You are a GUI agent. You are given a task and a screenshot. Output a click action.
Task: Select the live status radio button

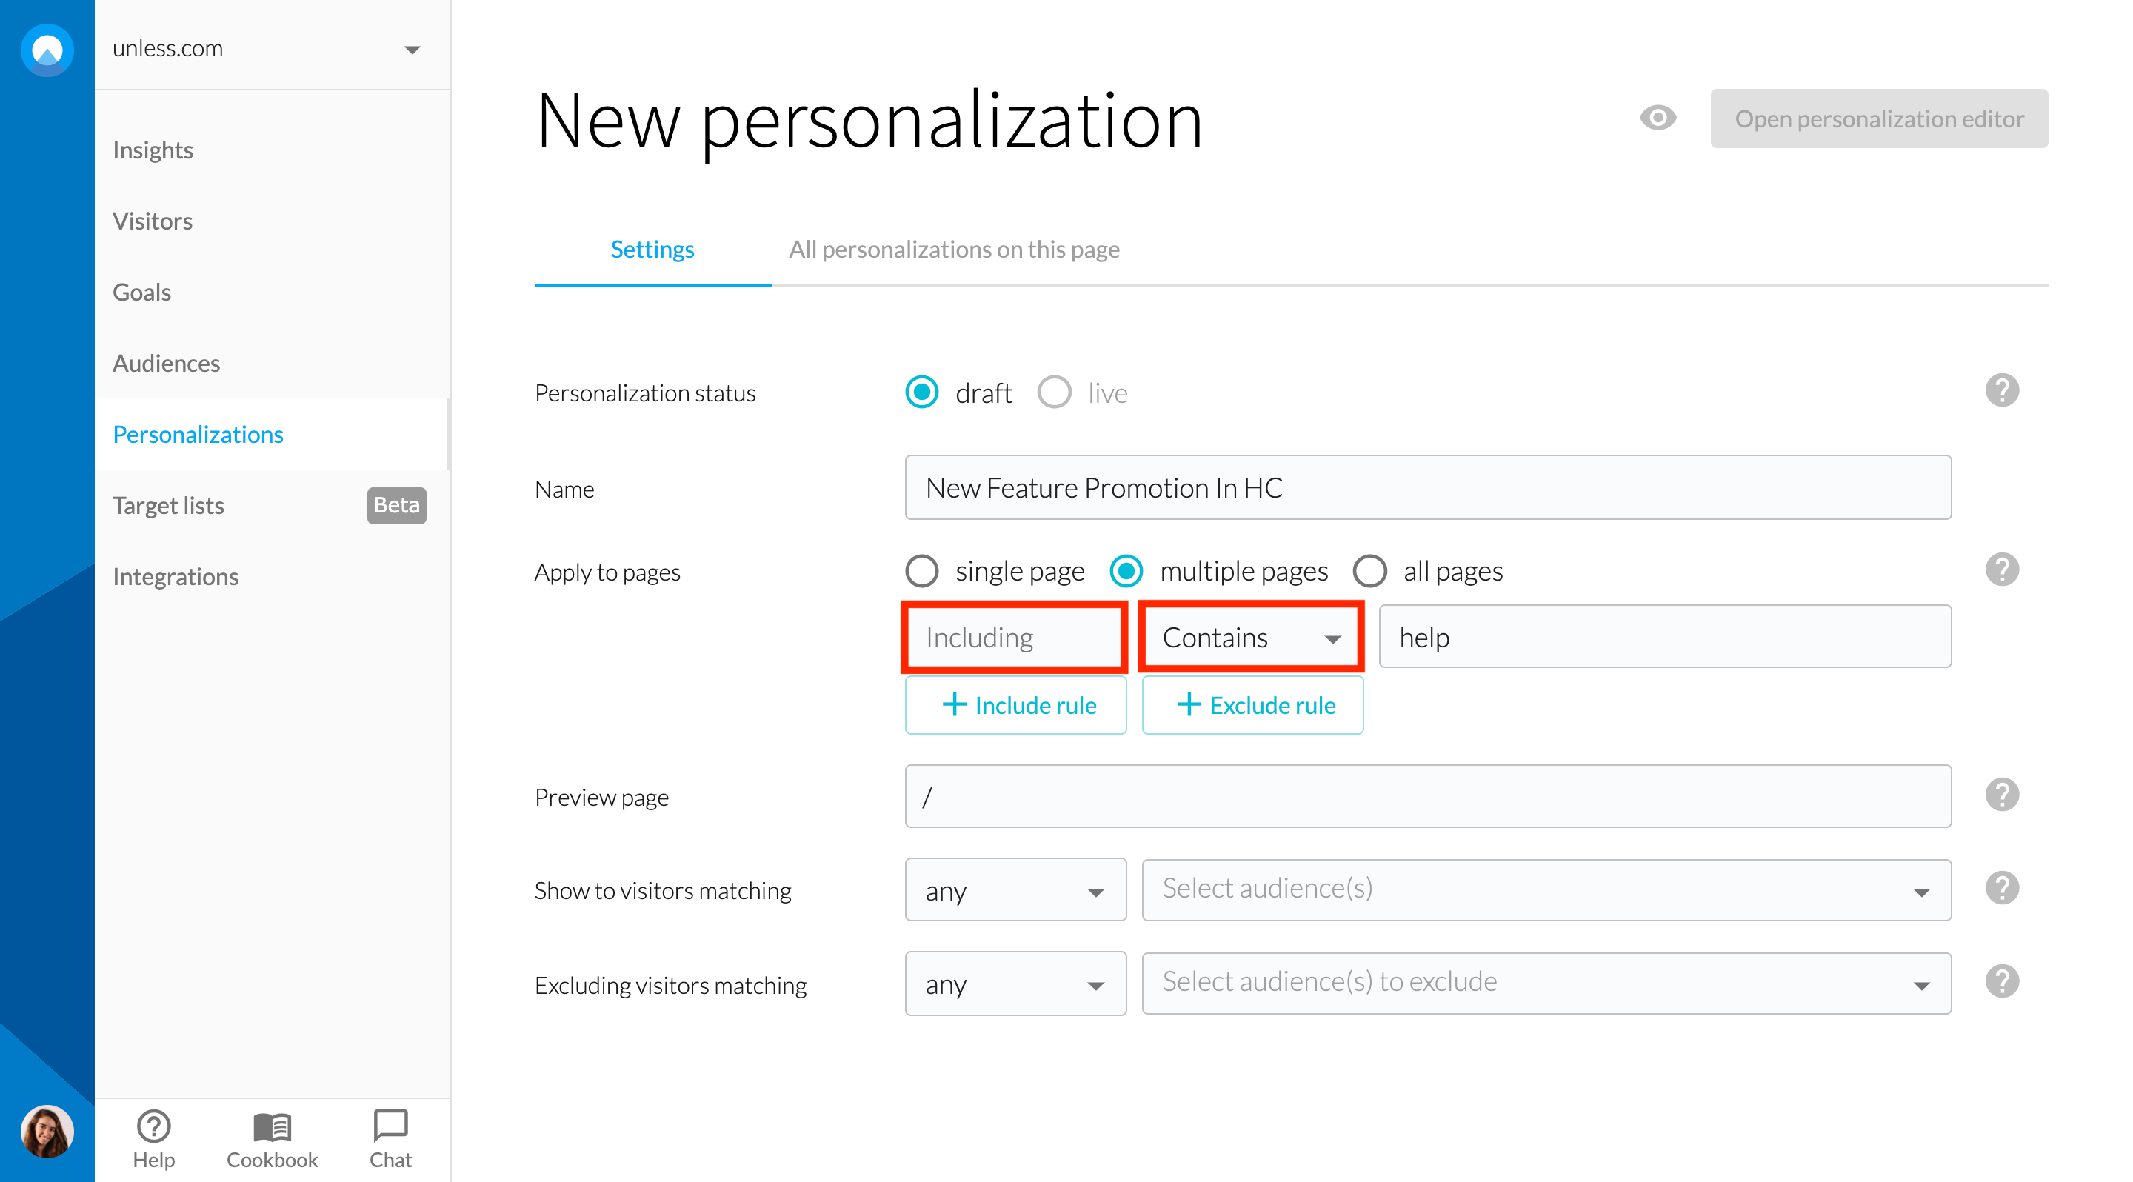point(1054,393)
